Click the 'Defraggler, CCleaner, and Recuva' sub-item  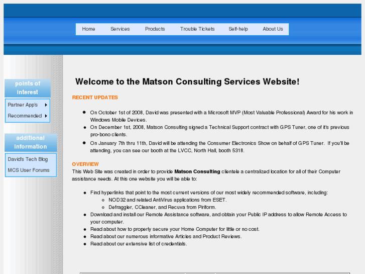point(162,207)
